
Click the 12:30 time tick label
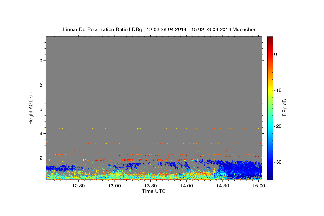pos(78,186)
